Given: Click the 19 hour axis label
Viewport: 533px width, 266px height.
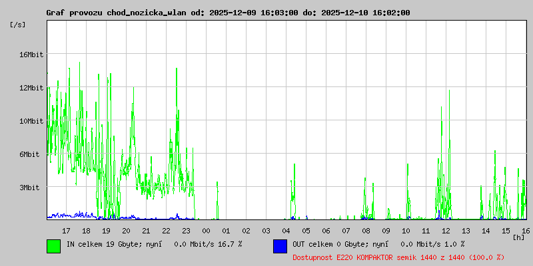Looking at the screenshot, I should tap(106, 231).
